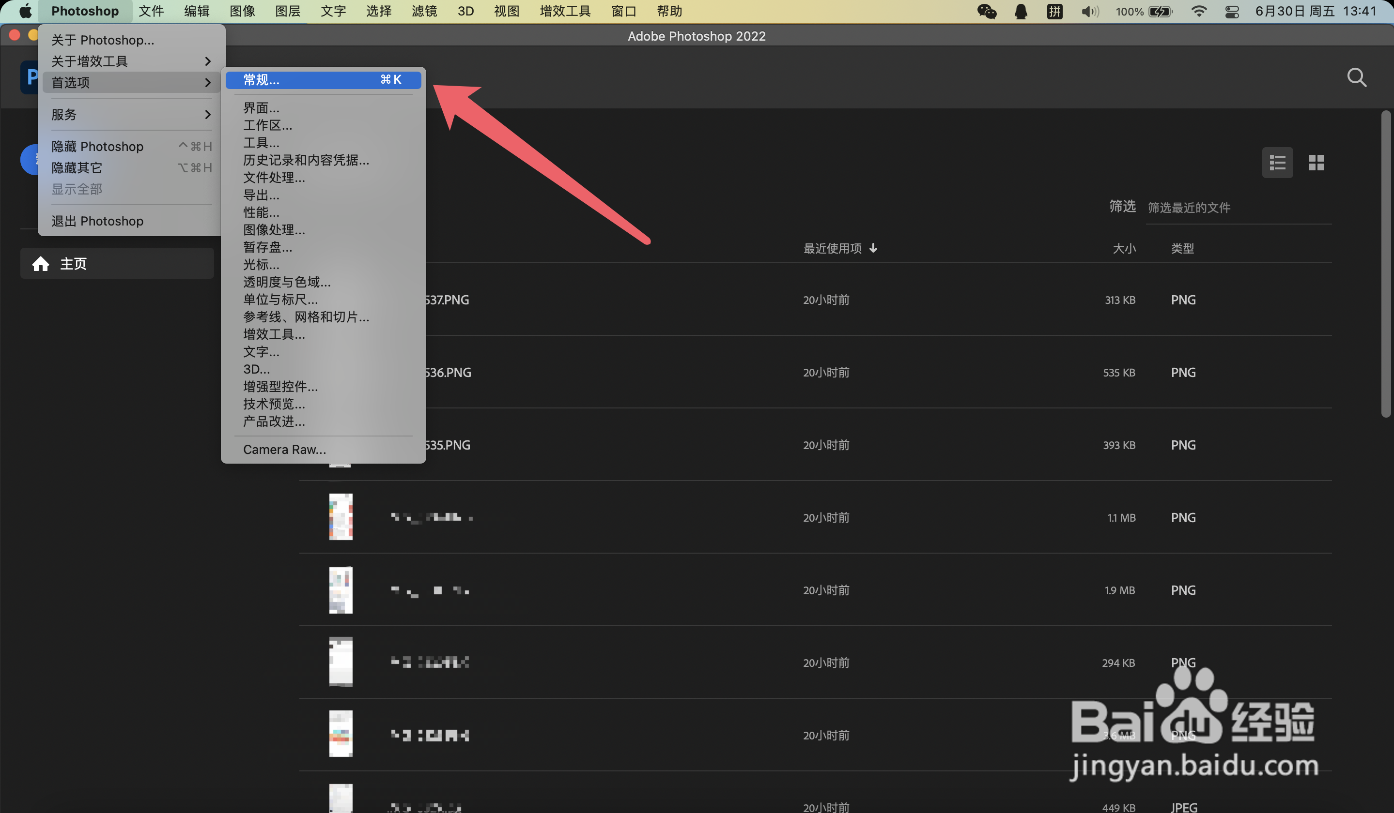
Task: Switch to list view layout
Action: point(1277,163)
